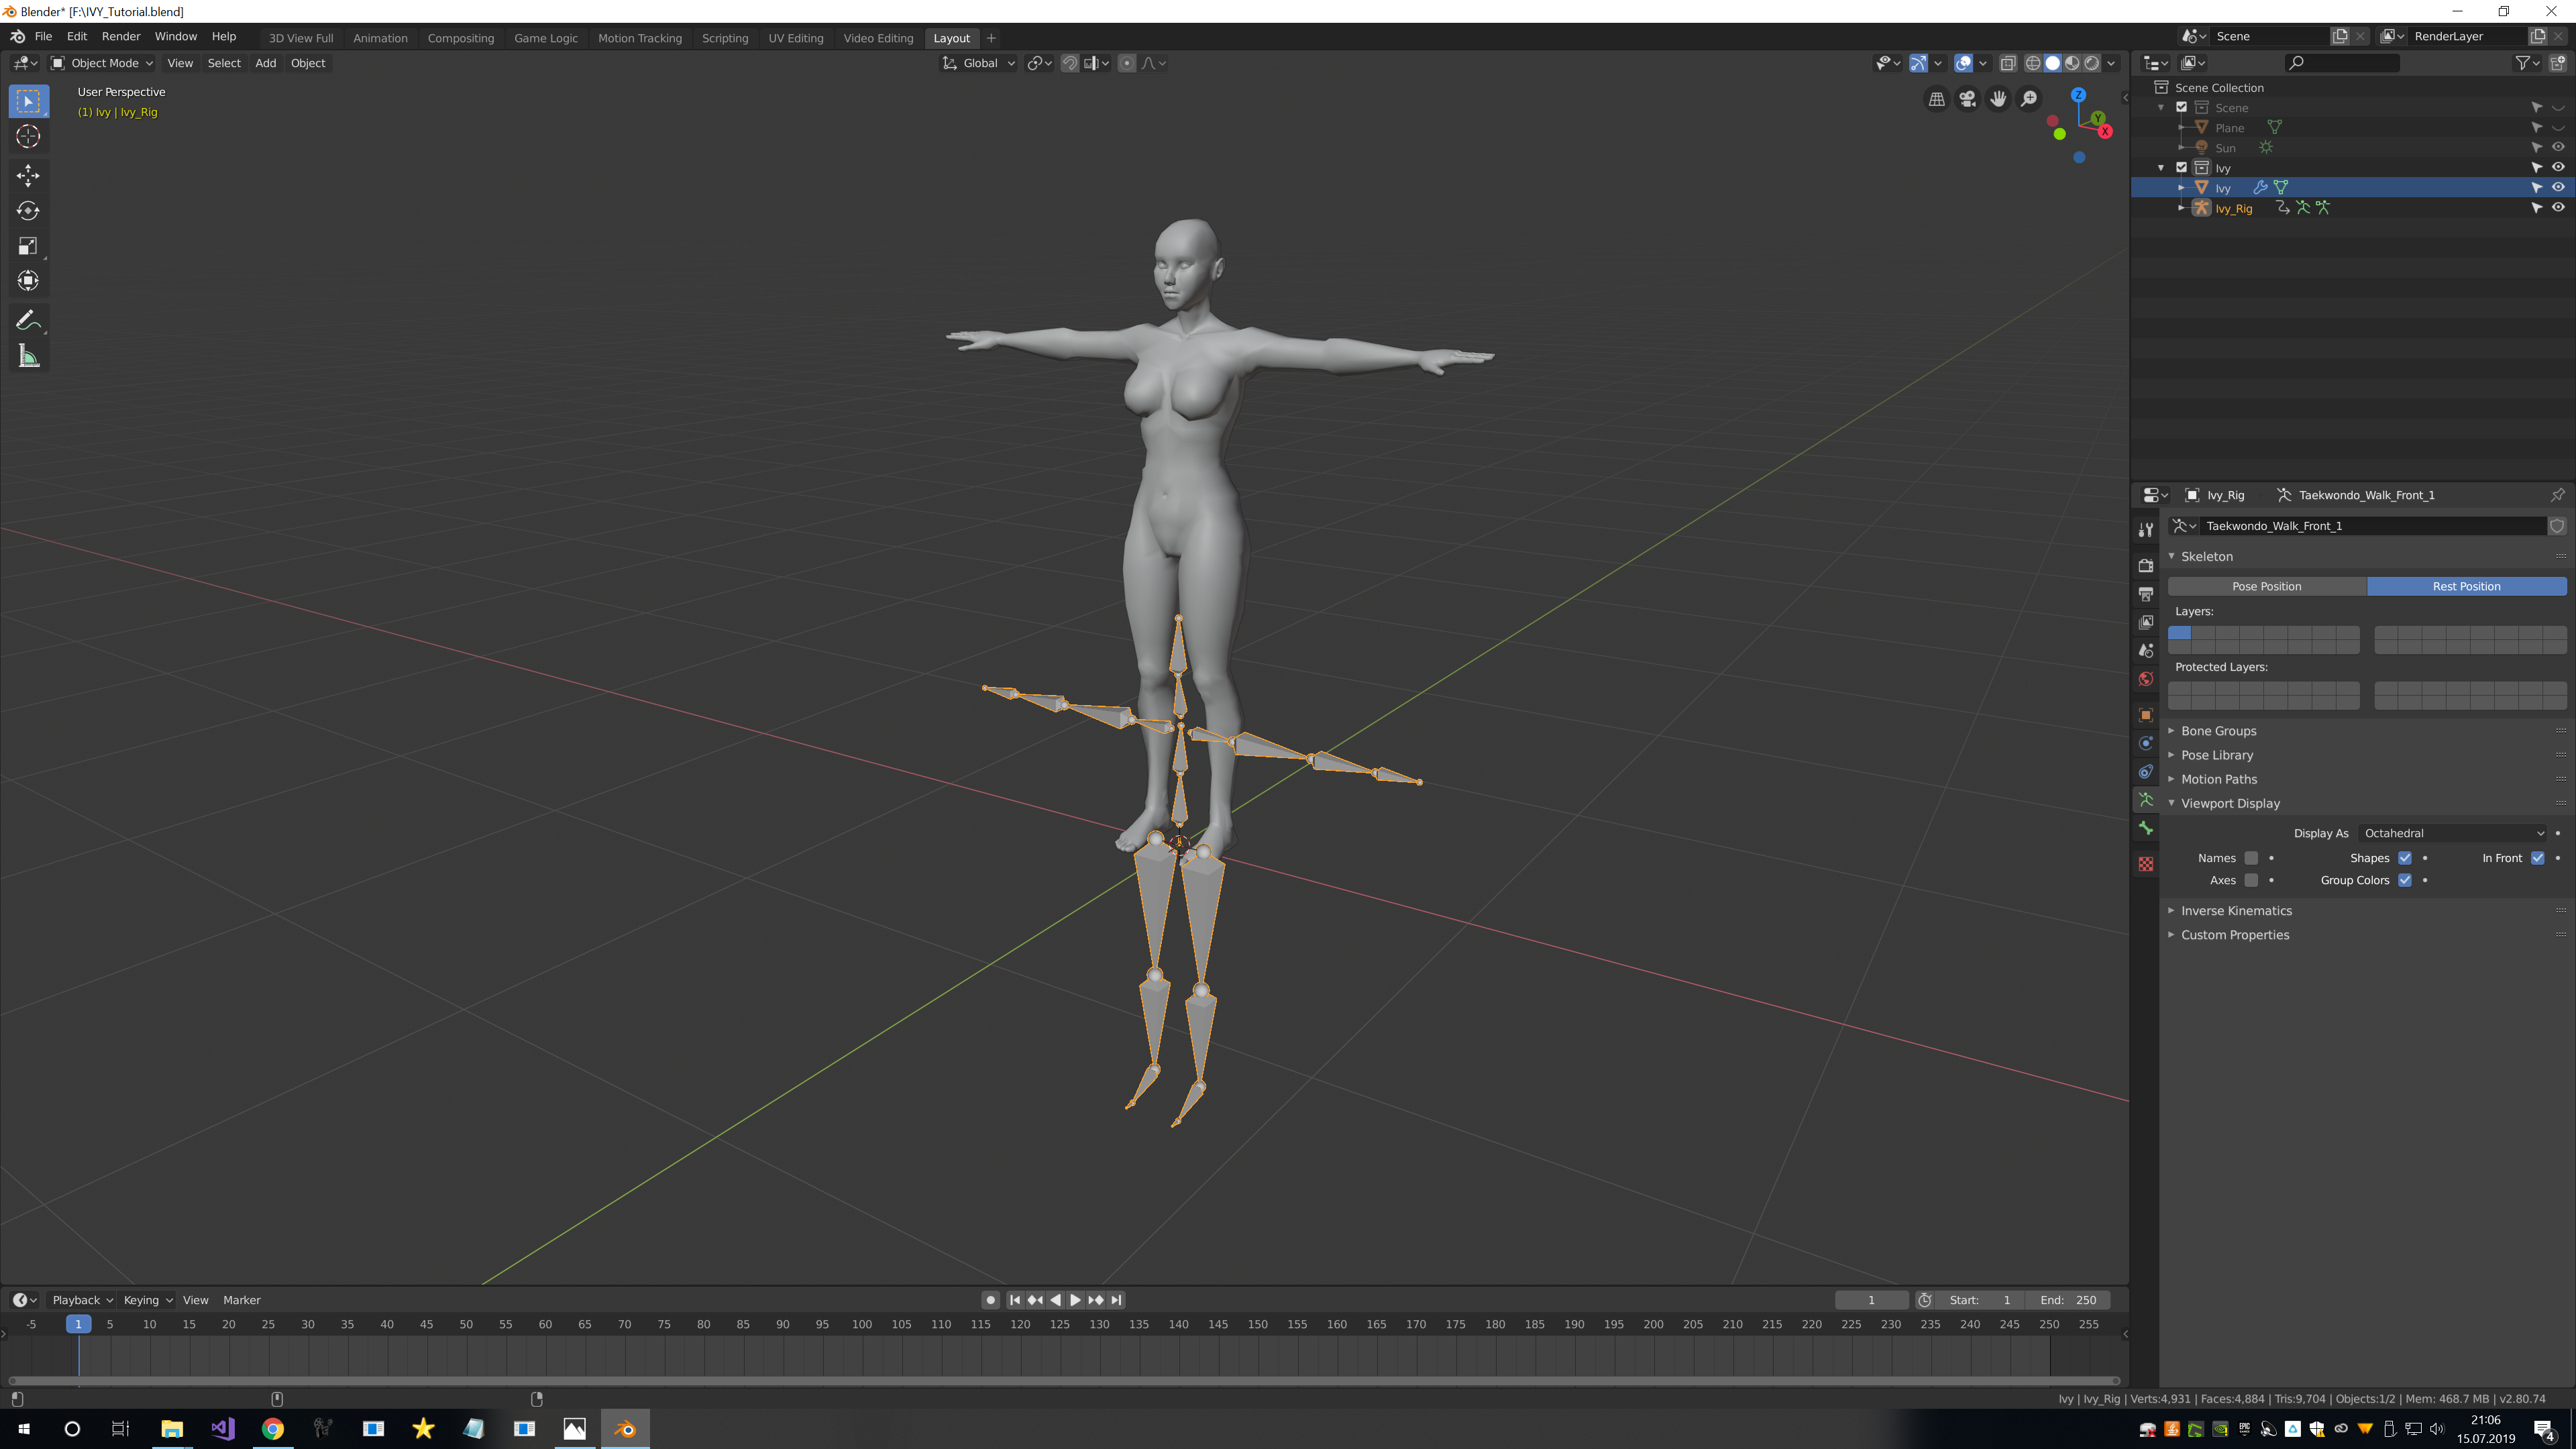Open the Playback dropdown
This screenshot has width=2576, height=1449.
82,1300
